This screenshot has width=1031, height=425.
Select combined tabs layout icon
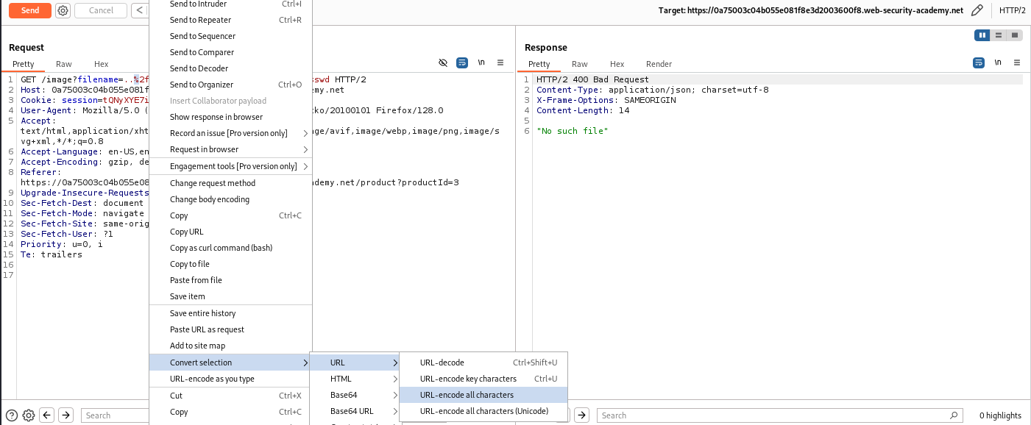pyautogui.click(x=1015, y=35)
